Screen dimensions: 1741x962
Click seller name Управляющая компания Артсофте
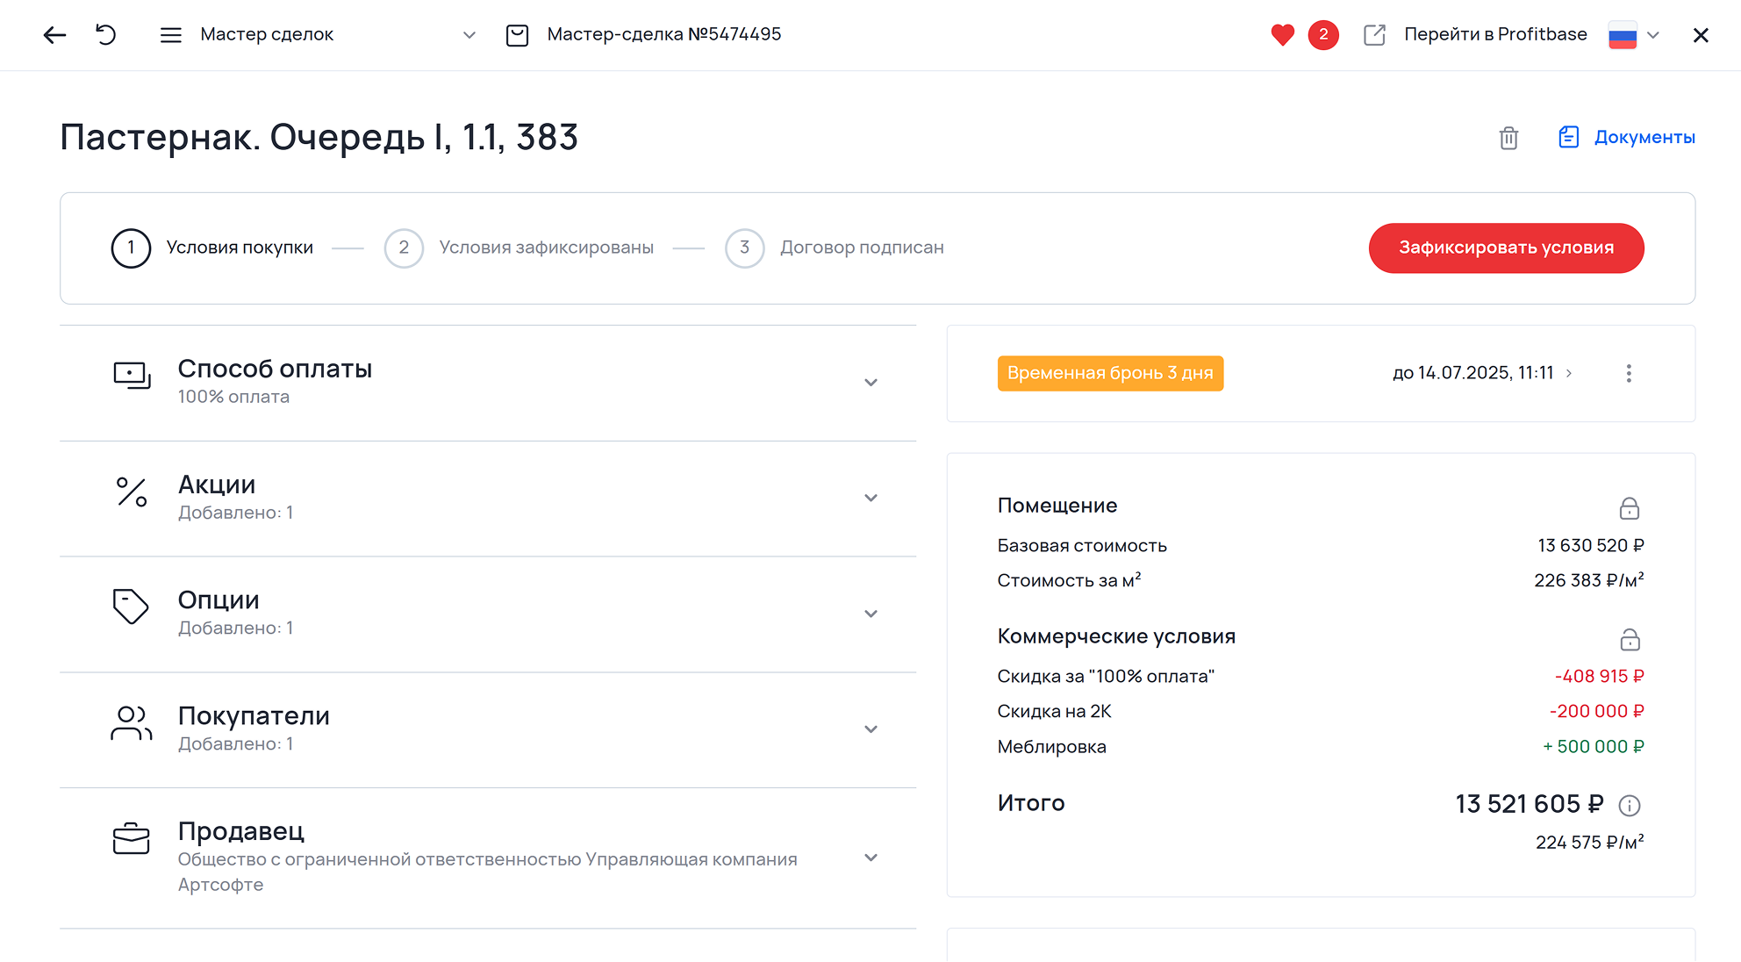(x=487, y=872)
